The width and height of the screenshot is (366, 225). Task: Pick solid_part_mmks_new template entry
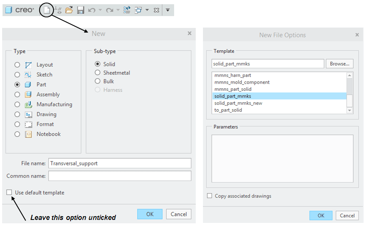coord(238,103)
